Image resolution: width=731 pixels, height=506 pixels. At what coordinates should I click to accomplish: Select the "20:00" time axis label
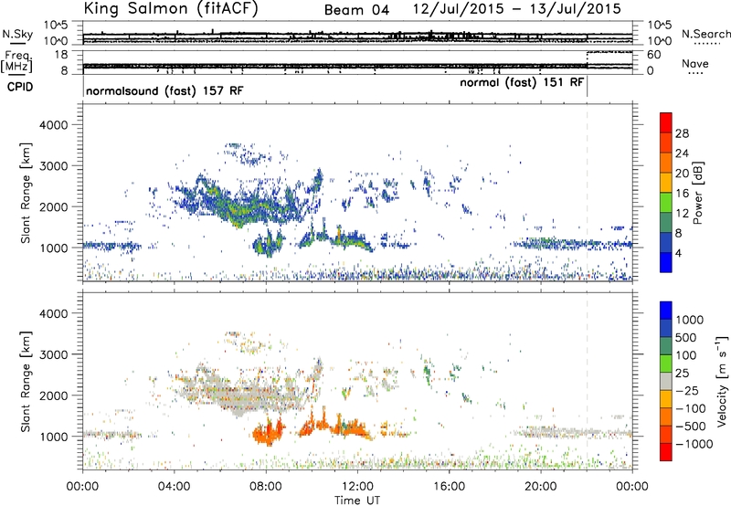pyautogui.click(x=540, y=487)
